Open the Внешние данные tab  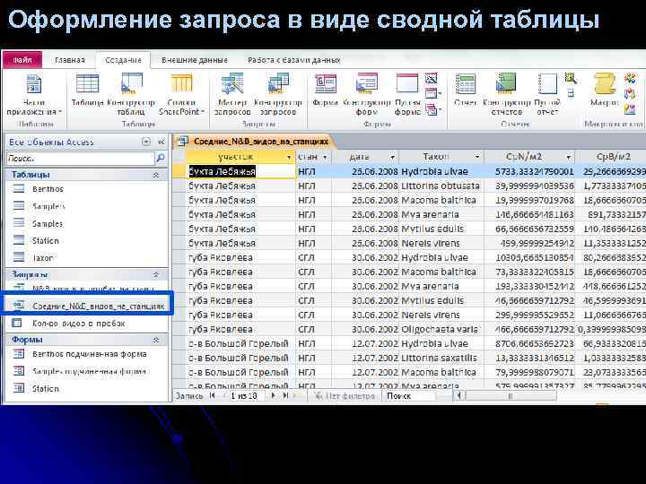point(195,60)
